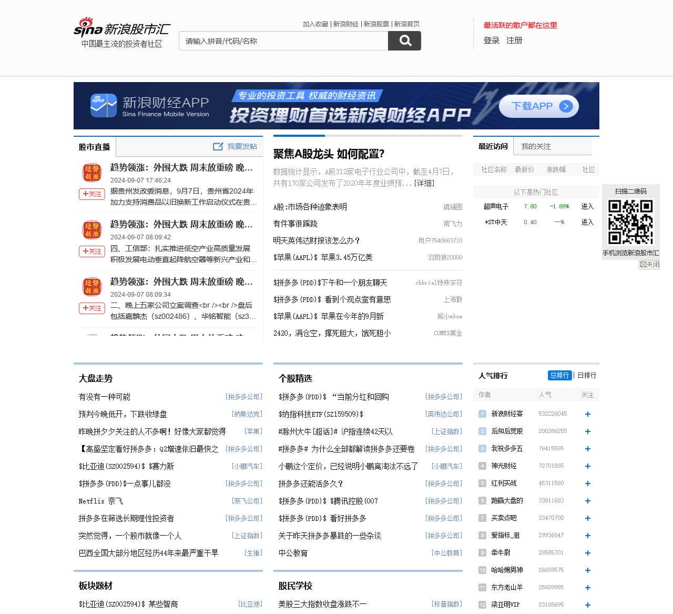Image resolution: width=673 pixels, height=614 pixels.
Task: Follow 爱指标_狙 with plus icon
Action: (588, 536)
